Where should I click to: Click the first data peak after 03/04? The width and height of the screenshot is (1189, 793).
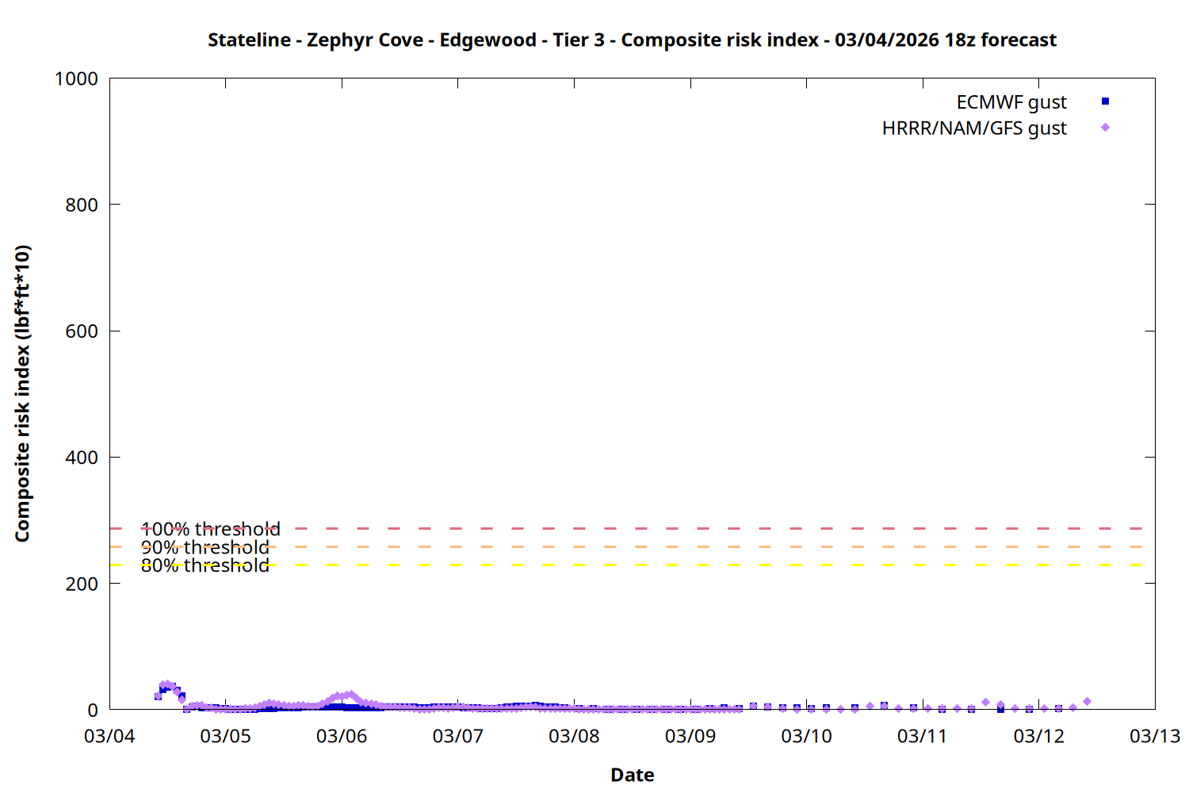(x=166, y=684)
